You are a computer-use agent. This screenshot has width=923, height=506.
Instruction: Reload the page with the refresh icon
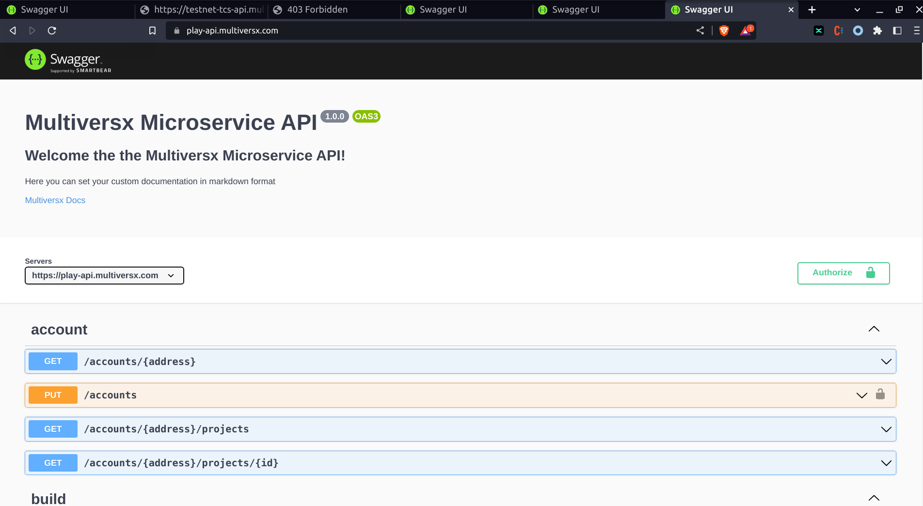[52, 31]
